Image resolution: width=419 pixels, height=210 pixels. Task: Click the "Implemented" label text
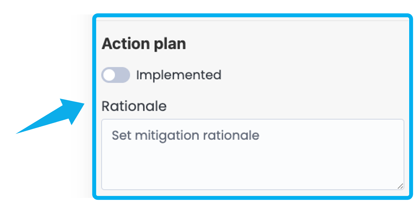179,75
